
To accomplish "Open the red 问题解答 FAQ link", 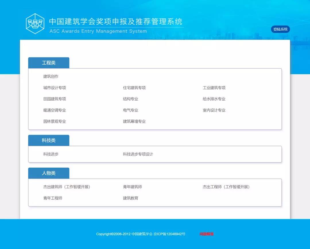I will (x=207, y=234).
